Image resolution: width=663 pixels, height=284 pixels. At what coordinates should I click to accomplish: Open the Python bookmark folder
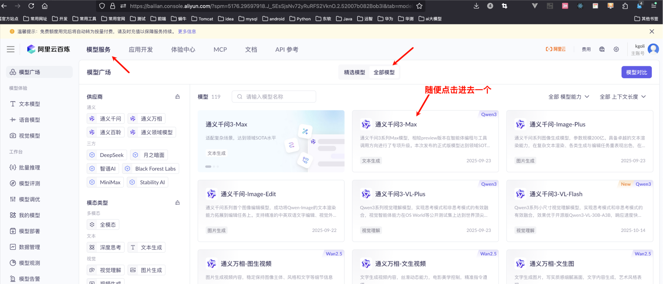300,19
